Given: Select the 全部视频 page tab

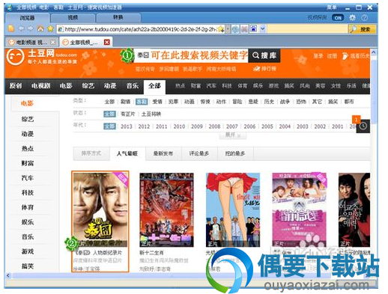Looking at the screenshot, I should click(86, 42).
